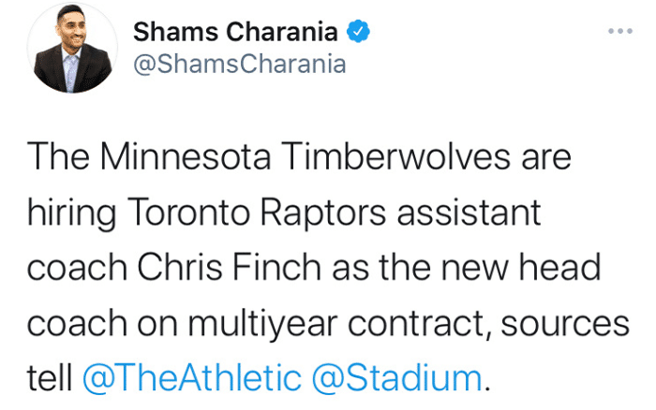This screenshot has width=656, height=410.
Task: Follow the @TheAthletic mention link
Action: point(192,378)
